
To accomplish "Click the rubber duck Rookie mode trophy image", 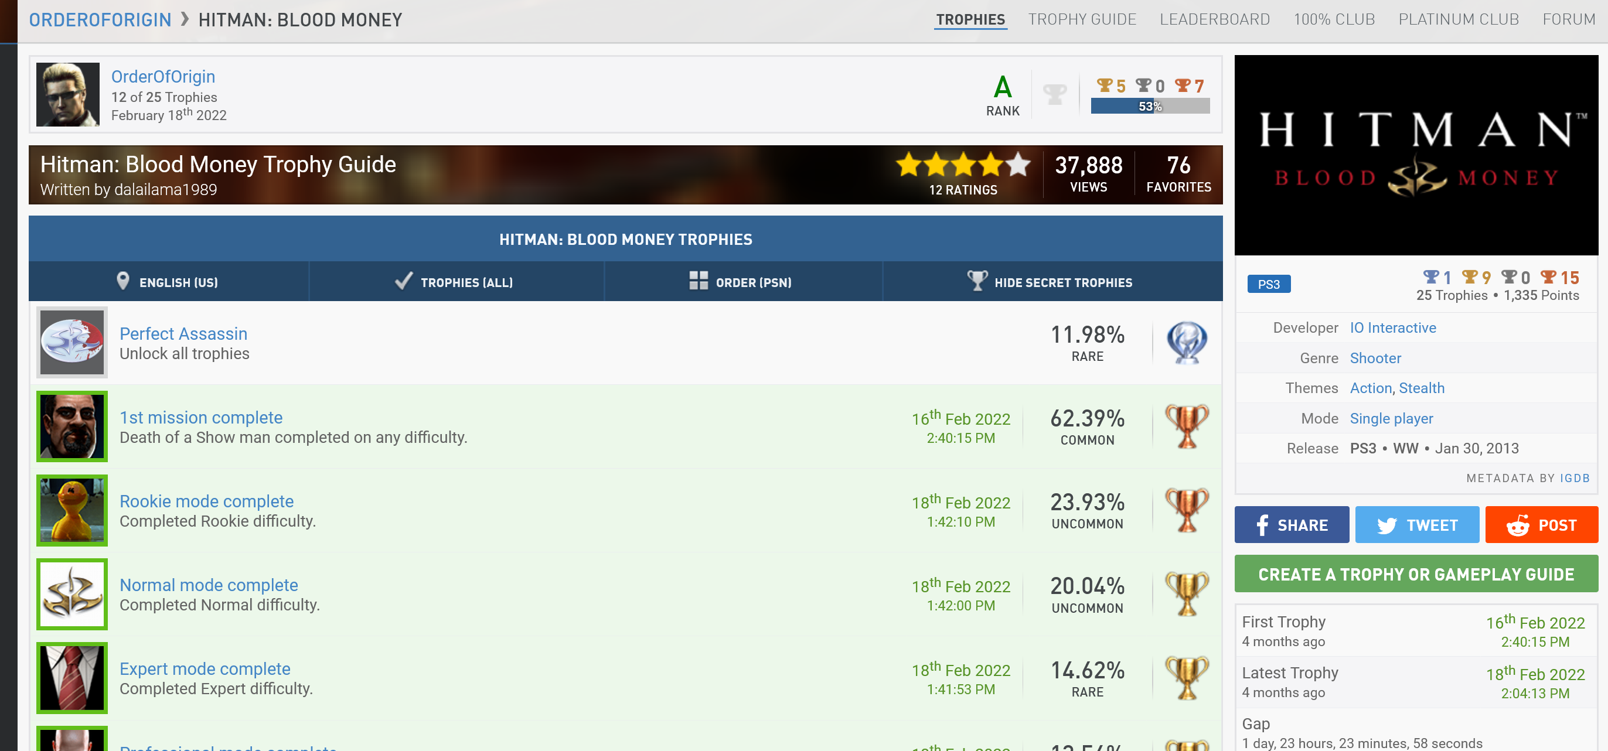I will pyautogui.click(x=71, y=510).
